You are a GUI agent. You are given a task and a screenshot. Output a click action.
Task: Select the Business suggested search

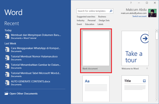click(x=102, y=17)
